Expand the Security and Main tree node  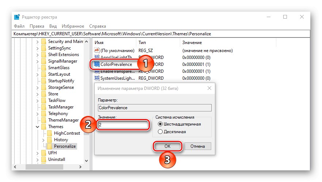[x=37, y=42]
